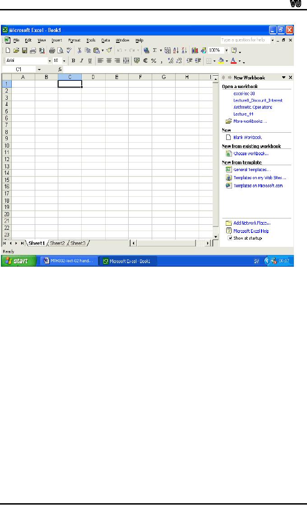Viewport: 307px width, 505px height.
Task: Open the Data menu
Action: click(106, 40)
